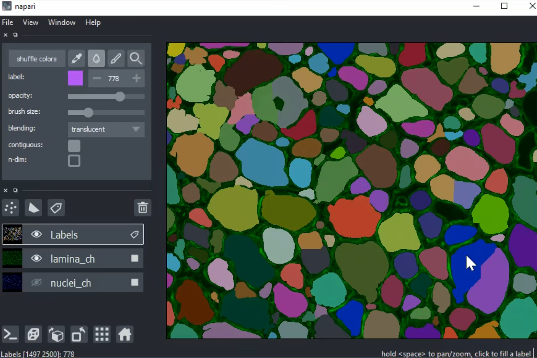
Task: Show the nuclei_ch layer via eye icon
Action: tap(36, 283)
